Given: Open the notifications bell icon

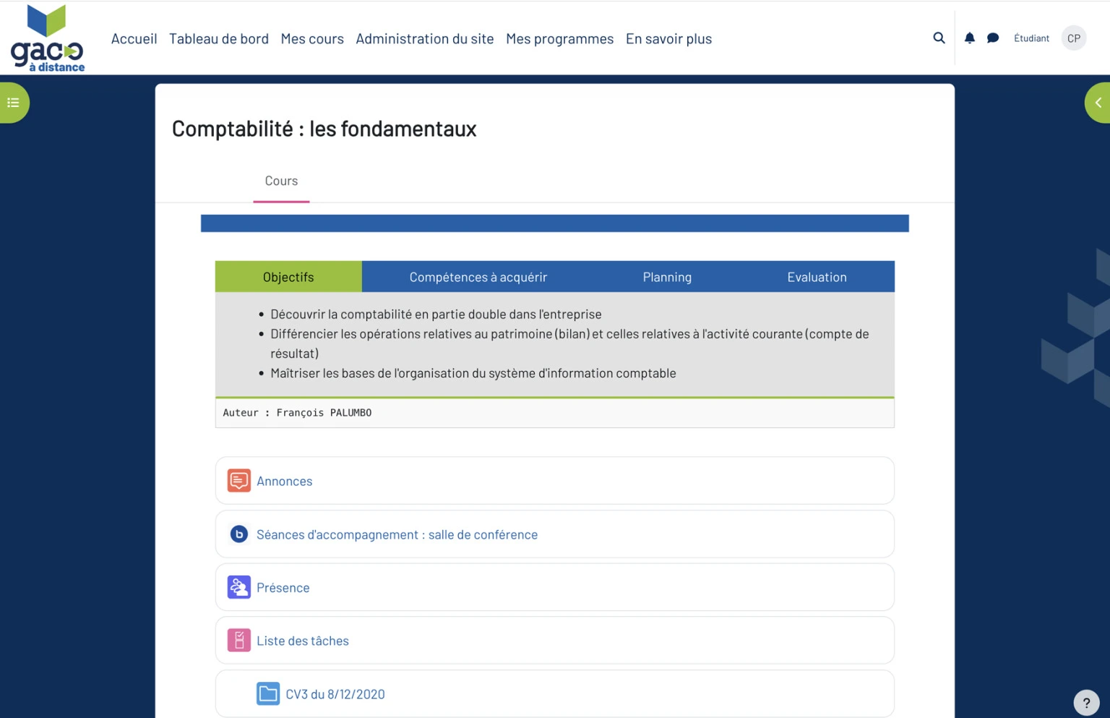Looking at the screenshot, I should click(x=969, y=38).
